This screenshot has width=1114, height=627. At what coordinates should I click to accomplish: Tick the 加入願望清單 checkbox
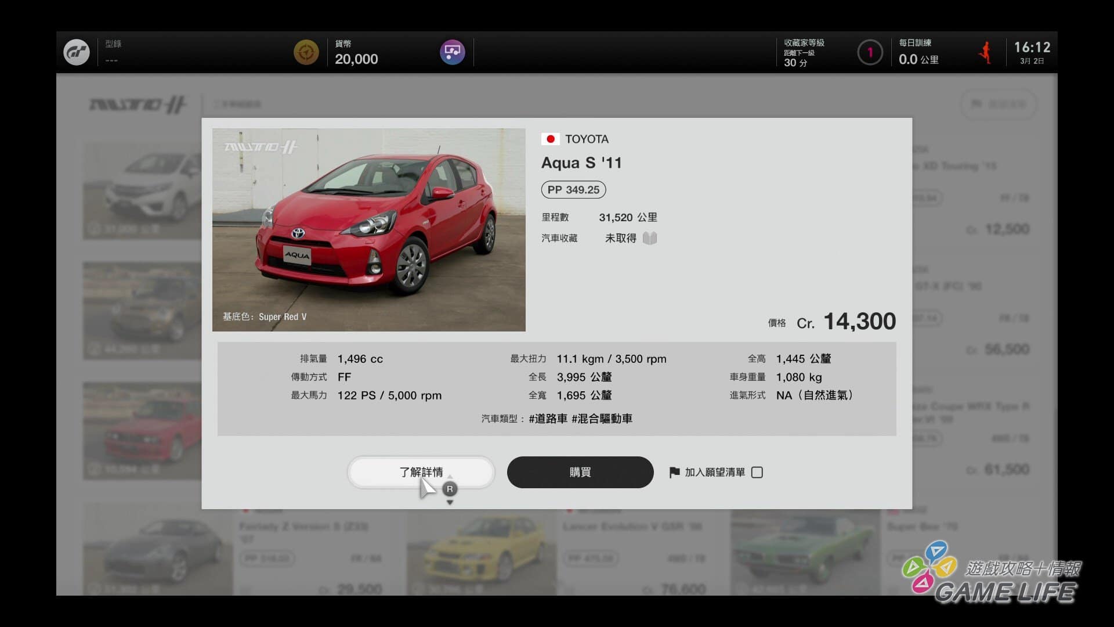(x=757, y=473)
